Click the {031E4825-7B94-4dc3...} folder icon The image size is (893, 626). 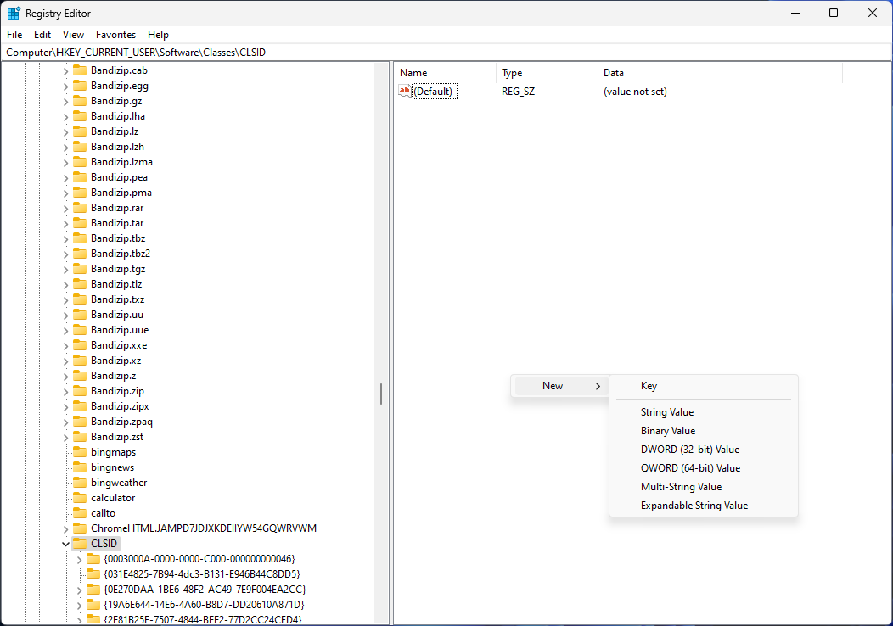click(93, 573)
